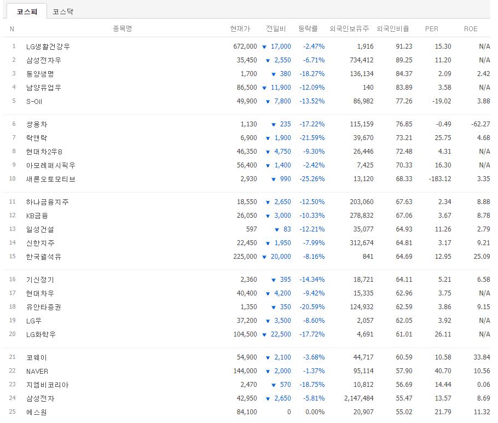
Task: Open 지엠비코리아 stock link
Action: (47, 385)
